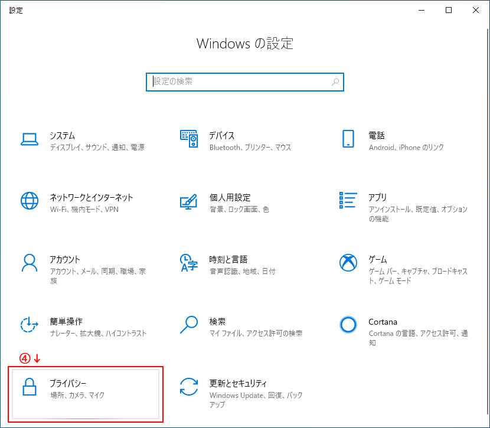The width and height of the screenshot is (490, 428).
Task: Focus the 設定の検索 search field
Action: click(x=244, y=82)
